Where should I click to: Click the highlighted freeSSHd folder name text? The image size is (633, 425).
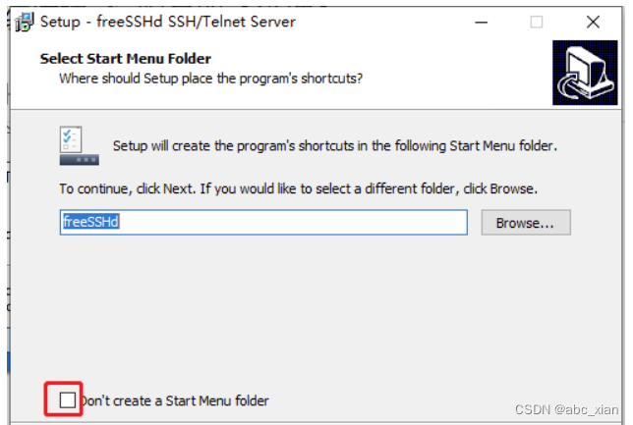[90, 223]
